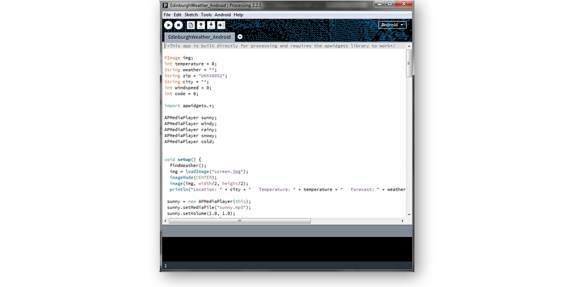Click the line 'String weather = "";'

pos(191,69)
